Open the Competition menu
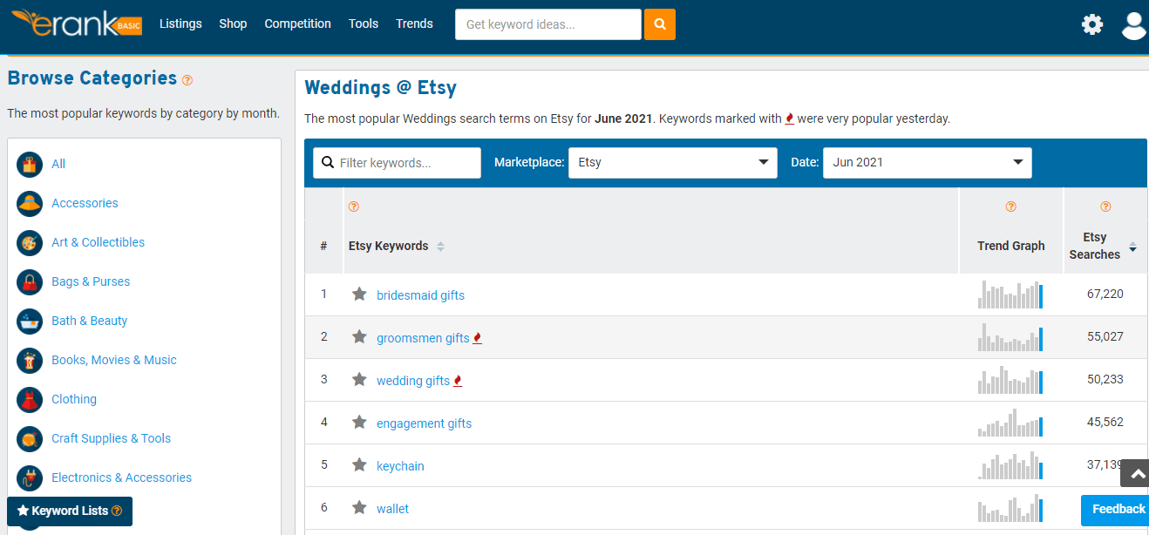The height and width of the screenshot is (535, 1149). coord(298,24)
